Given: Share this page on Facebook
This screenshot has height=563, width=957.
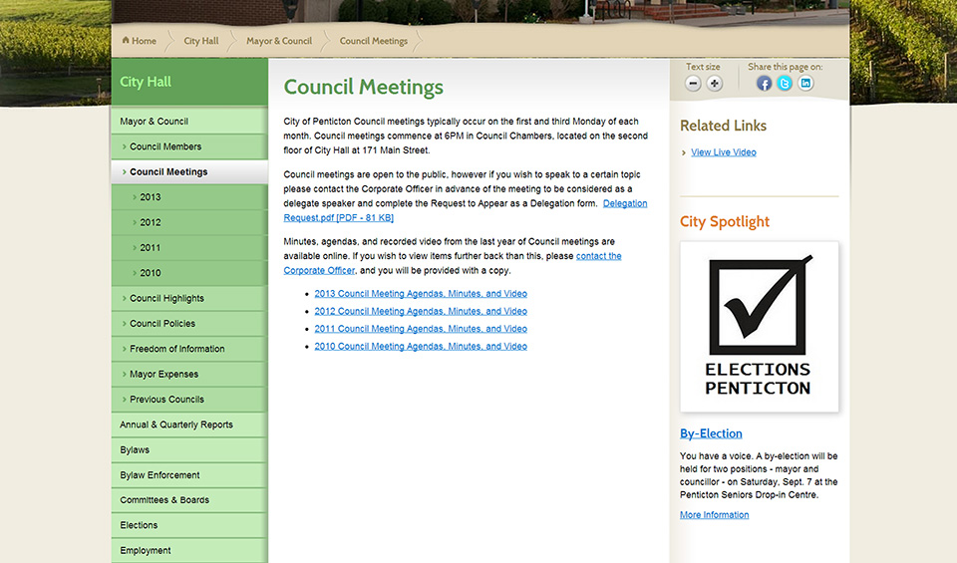Looking at the screenshot, I should pos(764,84).
